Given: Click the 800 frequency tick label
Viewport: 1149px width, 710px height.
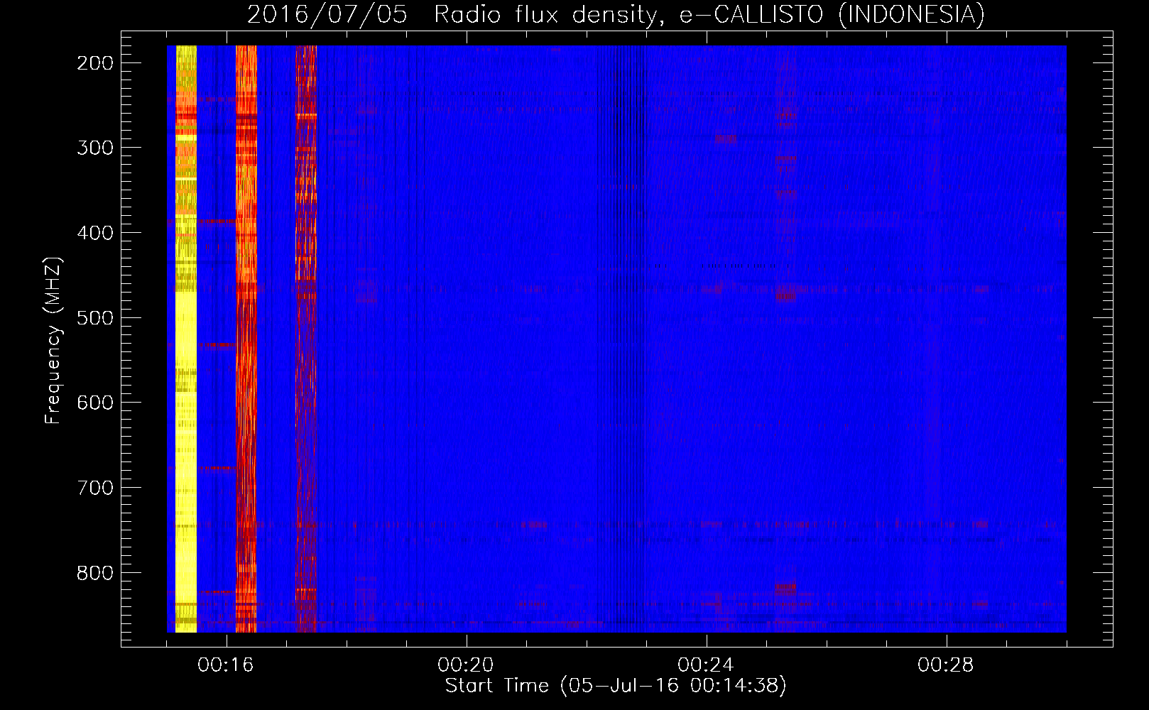Looking at the screenshot, I should pyautogui.click(x=95, y=572).
